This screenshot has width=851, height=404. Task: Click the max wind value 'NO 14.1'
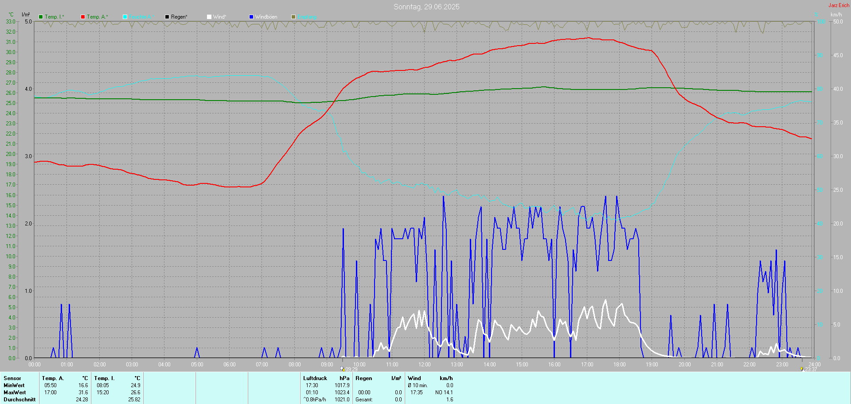[444, 392]
